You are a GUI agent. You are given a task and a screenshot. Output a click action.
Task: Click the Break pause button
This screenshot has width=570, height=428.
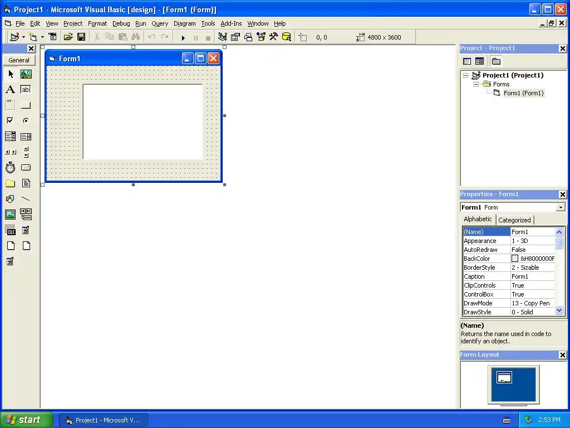[196, 37]
